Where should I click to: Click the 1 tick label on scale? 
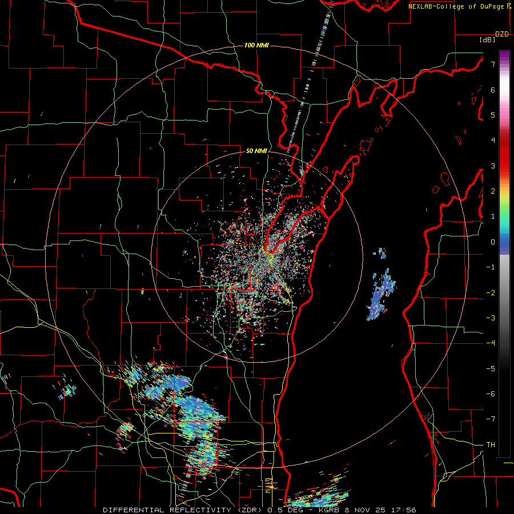coord(493,216)
